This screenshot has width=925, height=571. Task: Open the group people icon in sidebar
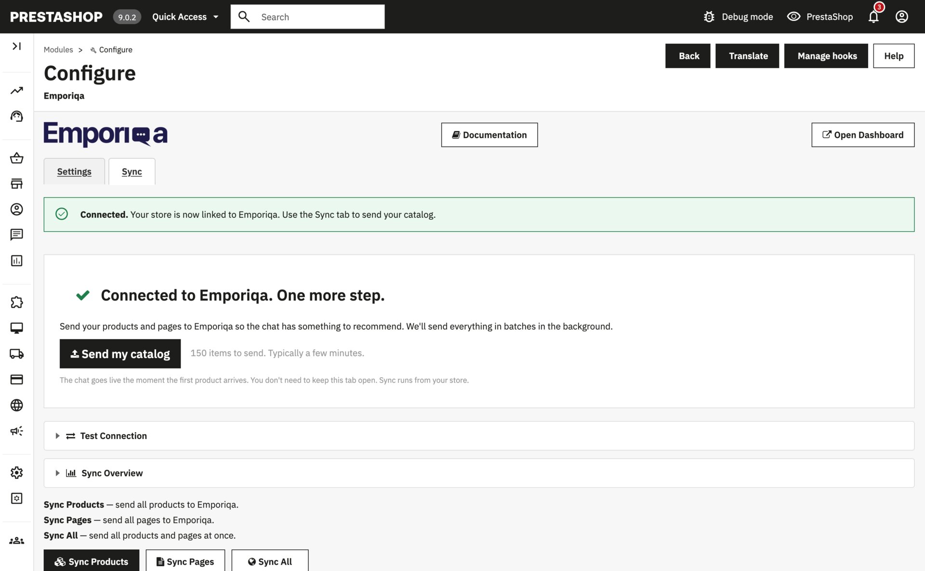16,541
